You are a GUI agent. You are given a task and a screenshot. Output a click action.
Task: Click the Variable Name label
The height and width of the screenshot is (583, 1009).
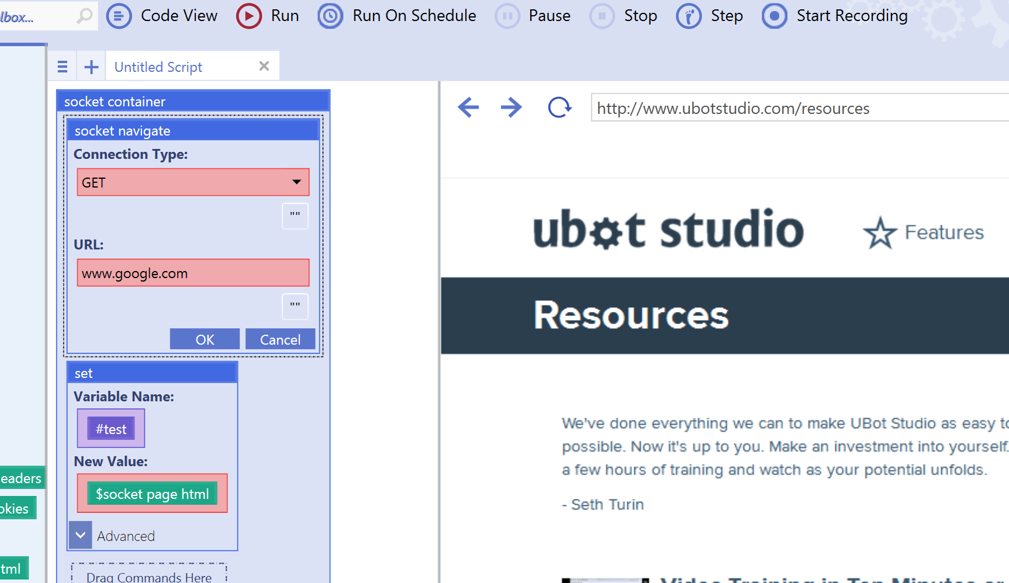[124, 397]
